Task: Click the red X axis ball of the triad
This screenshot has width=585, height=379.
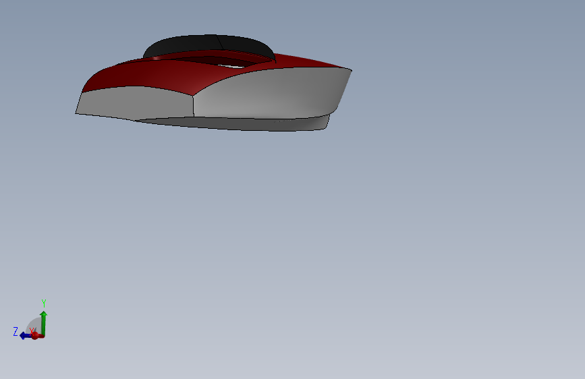Action: coord(35,336)
